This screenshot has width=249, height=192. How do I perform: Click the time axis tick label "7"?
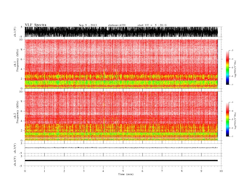click(162, 171)
